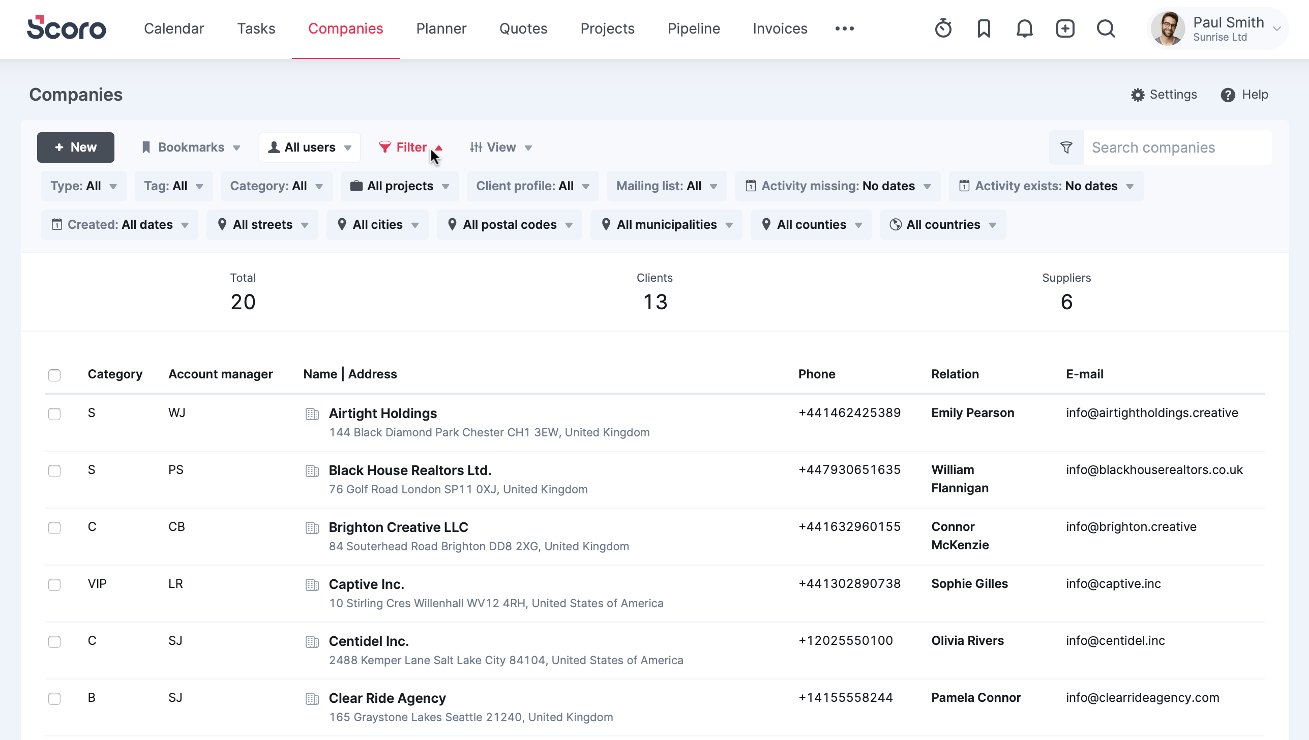The height and width of the screenshot is (740, 1309).
Task: Click the search filter funnel icon
Action: pyautogui.click(x=1066, y=147)
